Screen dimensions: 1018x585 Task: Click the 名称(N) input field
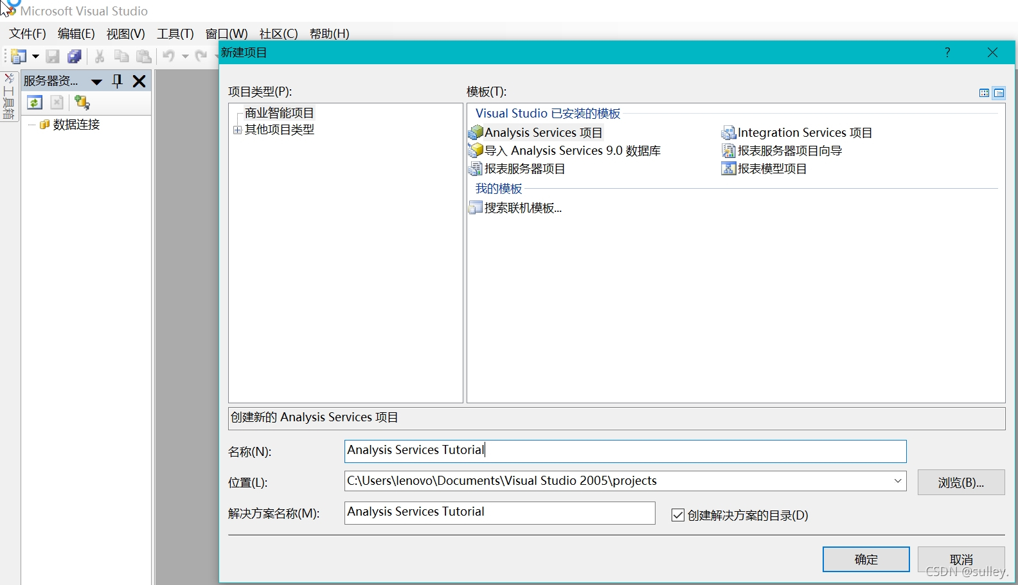pyautogui.click(x=625, y=451)
